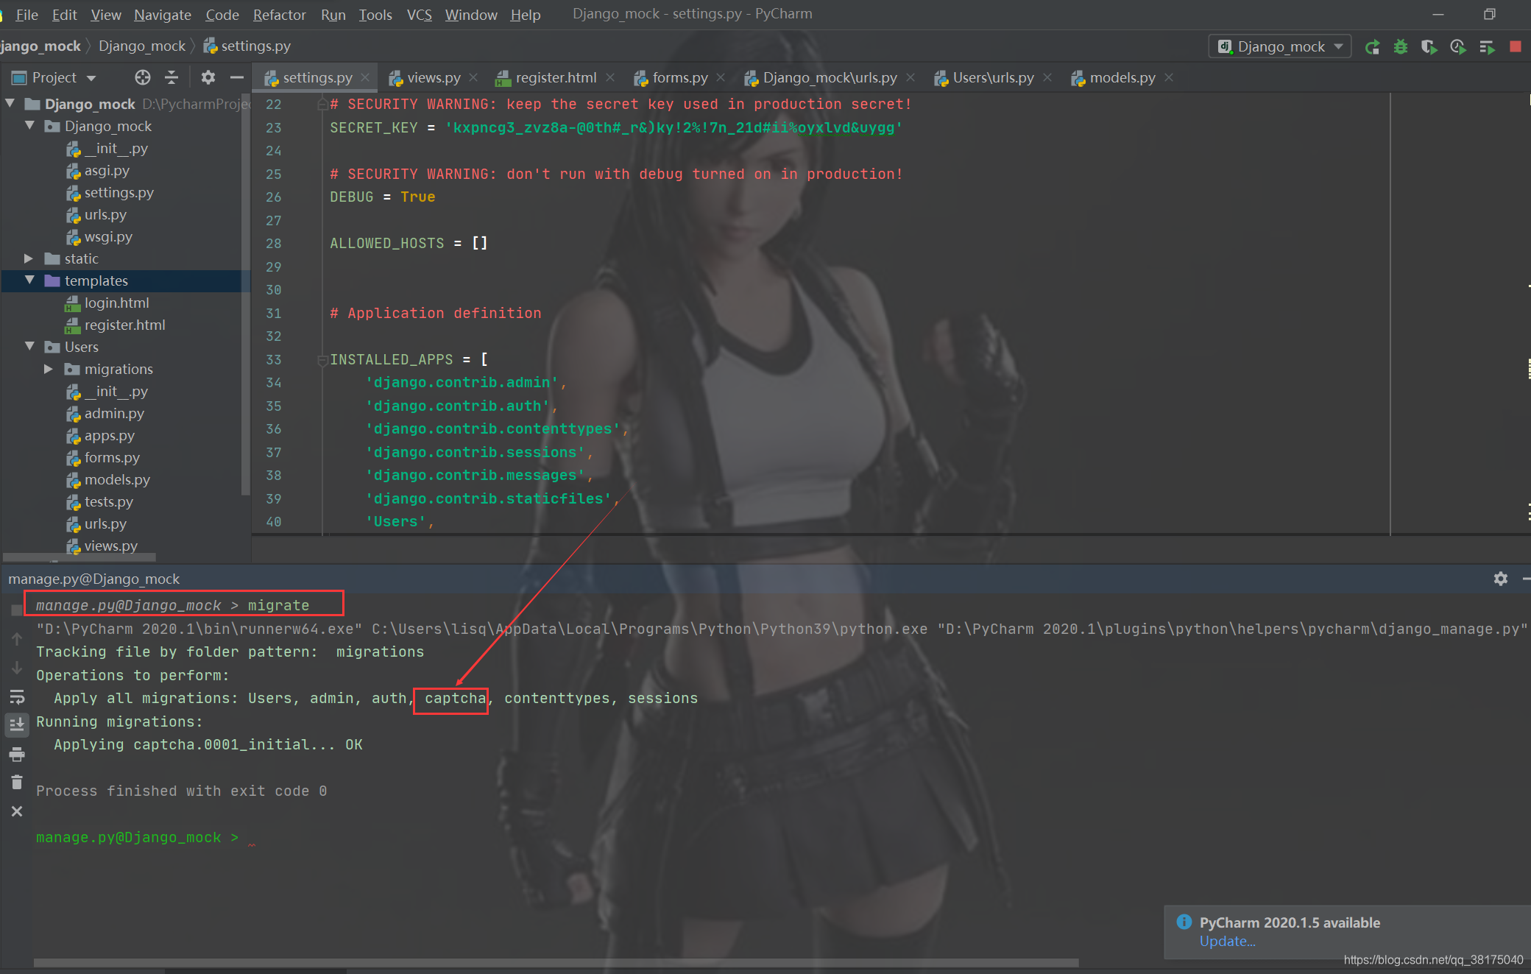Open the Tools menu

tap(375, 15)
